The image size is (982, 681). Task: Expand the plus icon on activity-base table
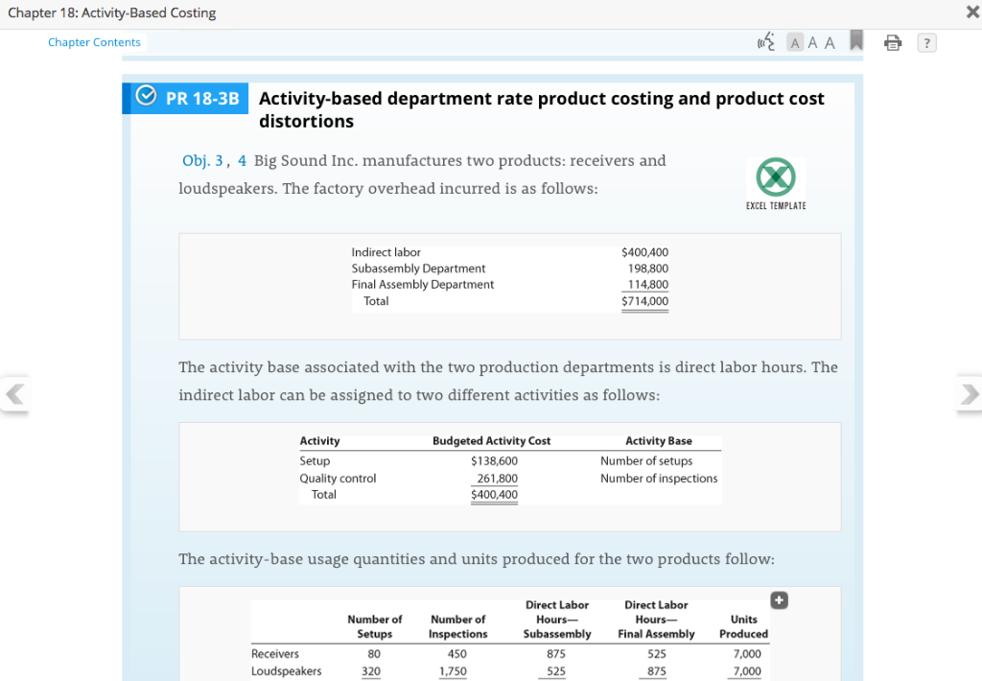coord(779,599)
